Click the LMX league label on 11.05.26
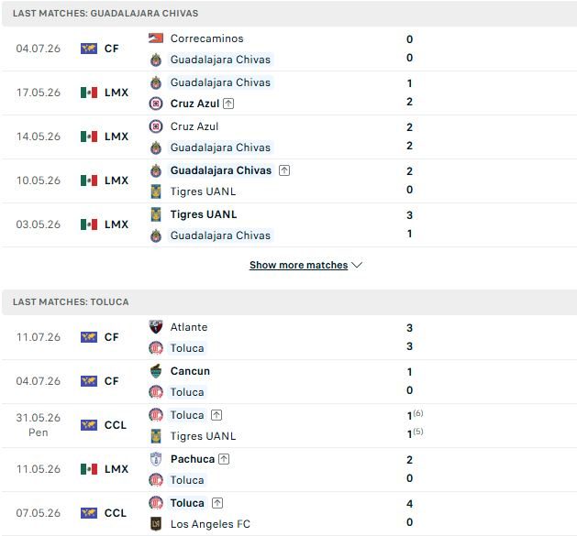Viewport: 577px width, 536px height. [x=117, y=469]
